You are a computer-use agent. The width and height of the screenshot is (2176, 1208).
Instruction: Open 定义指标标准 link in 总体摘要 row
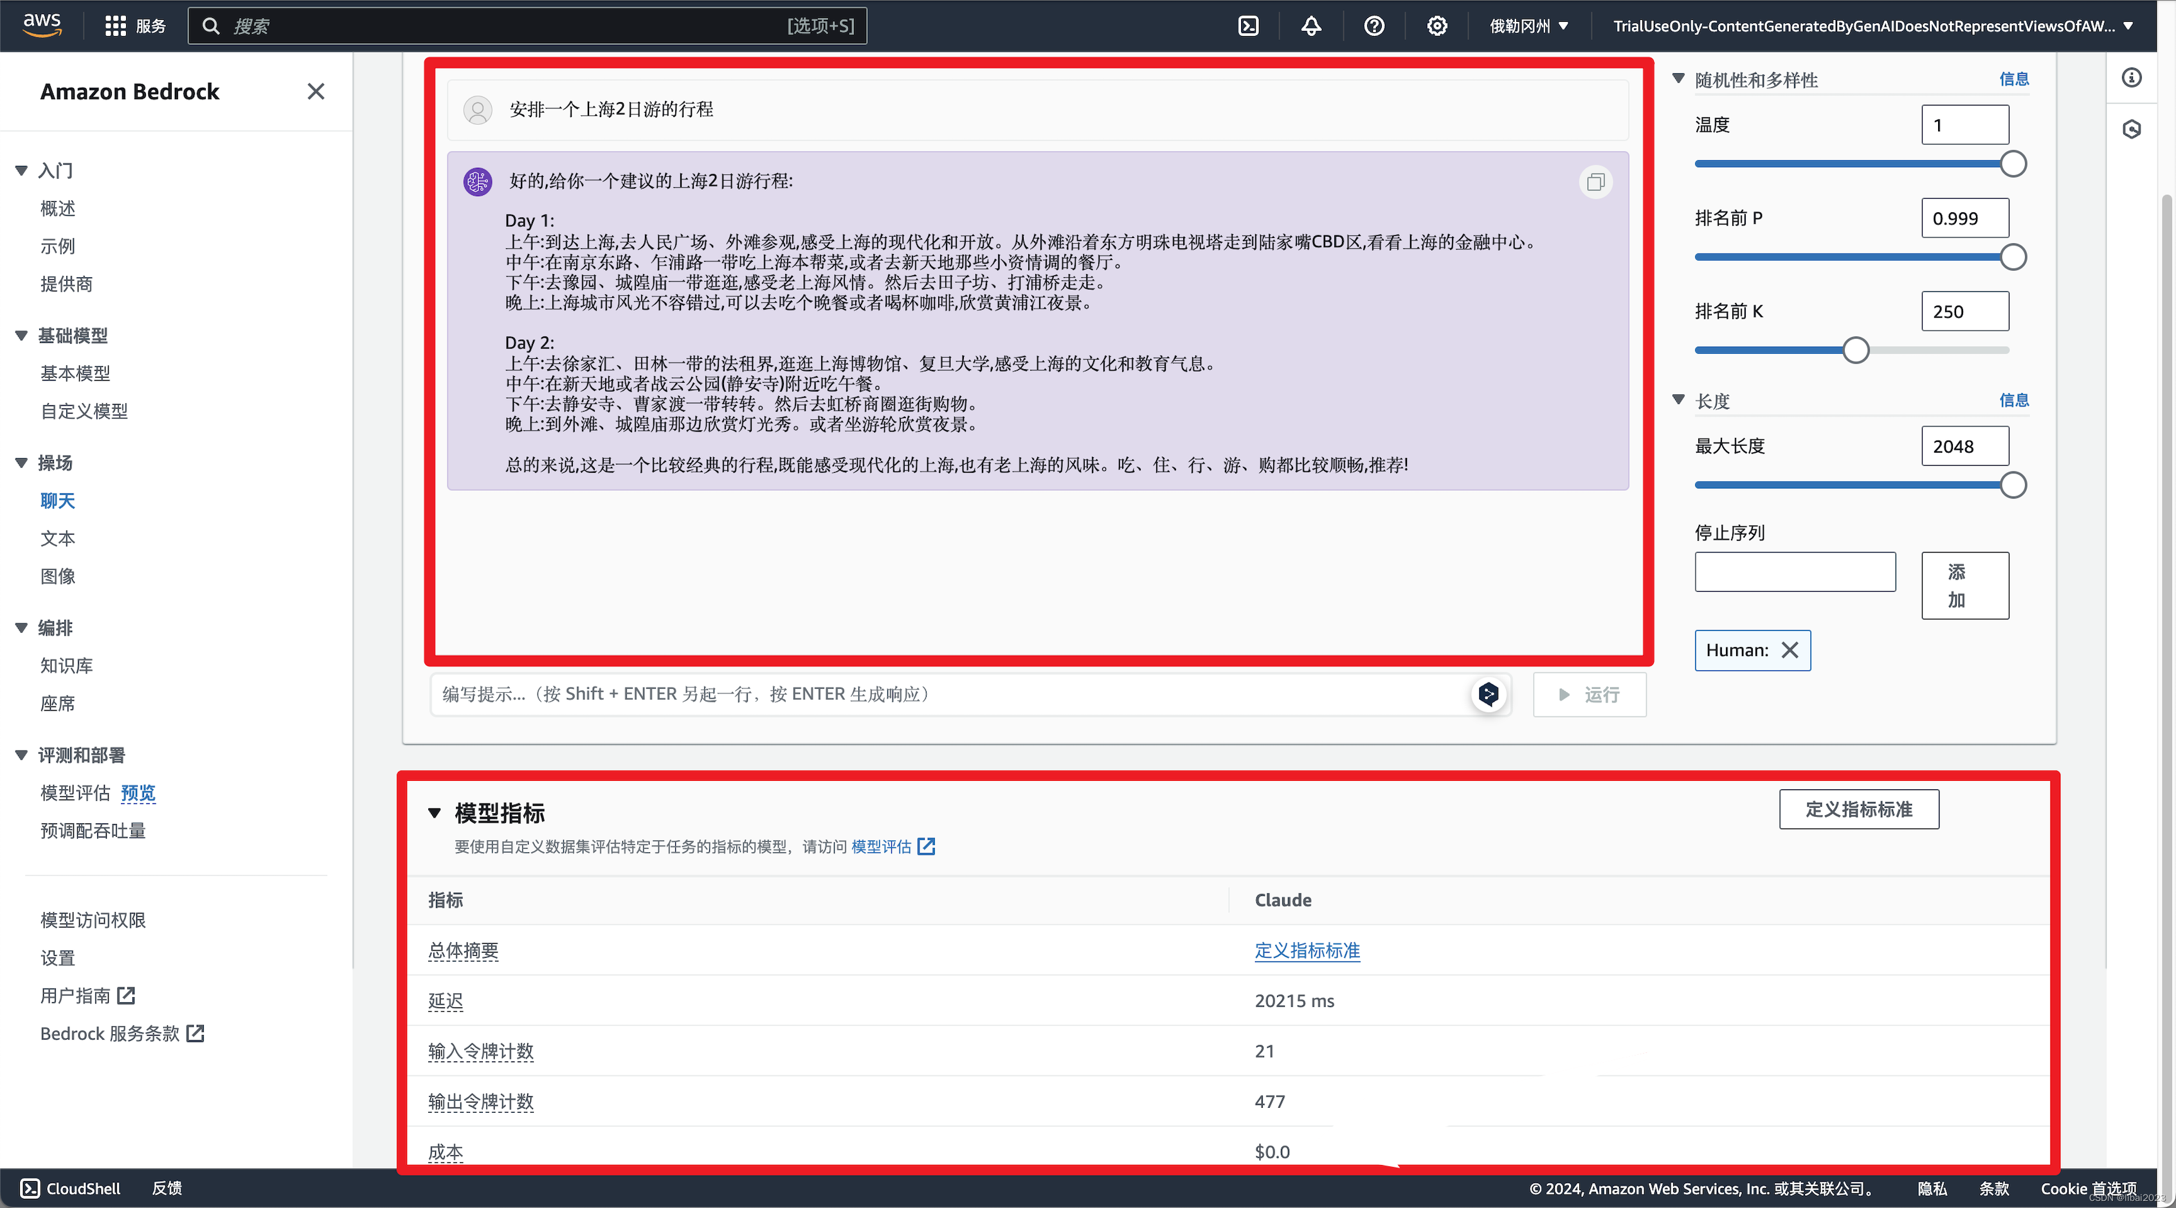pos(1307,950)
